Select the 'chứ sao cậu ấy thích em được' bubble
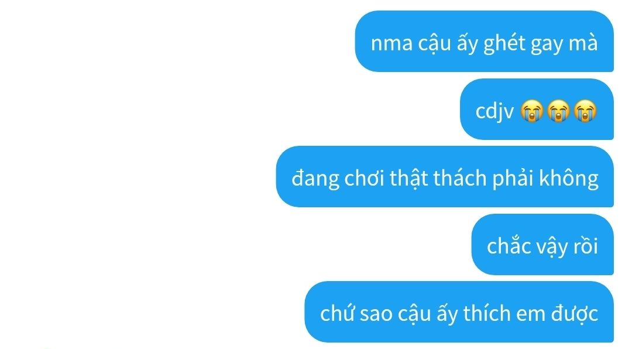This screenshot has height=349, width=632. (459, 312)
